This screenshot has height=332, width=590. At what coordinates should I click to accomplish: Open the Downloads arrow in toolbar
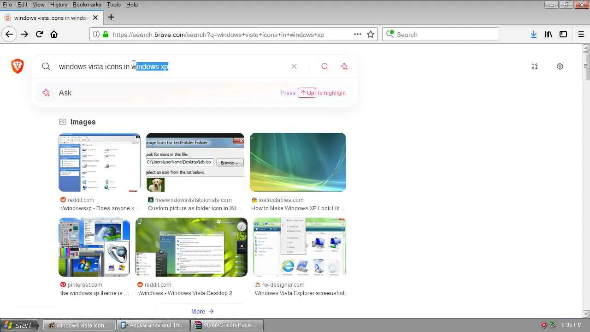534,34
